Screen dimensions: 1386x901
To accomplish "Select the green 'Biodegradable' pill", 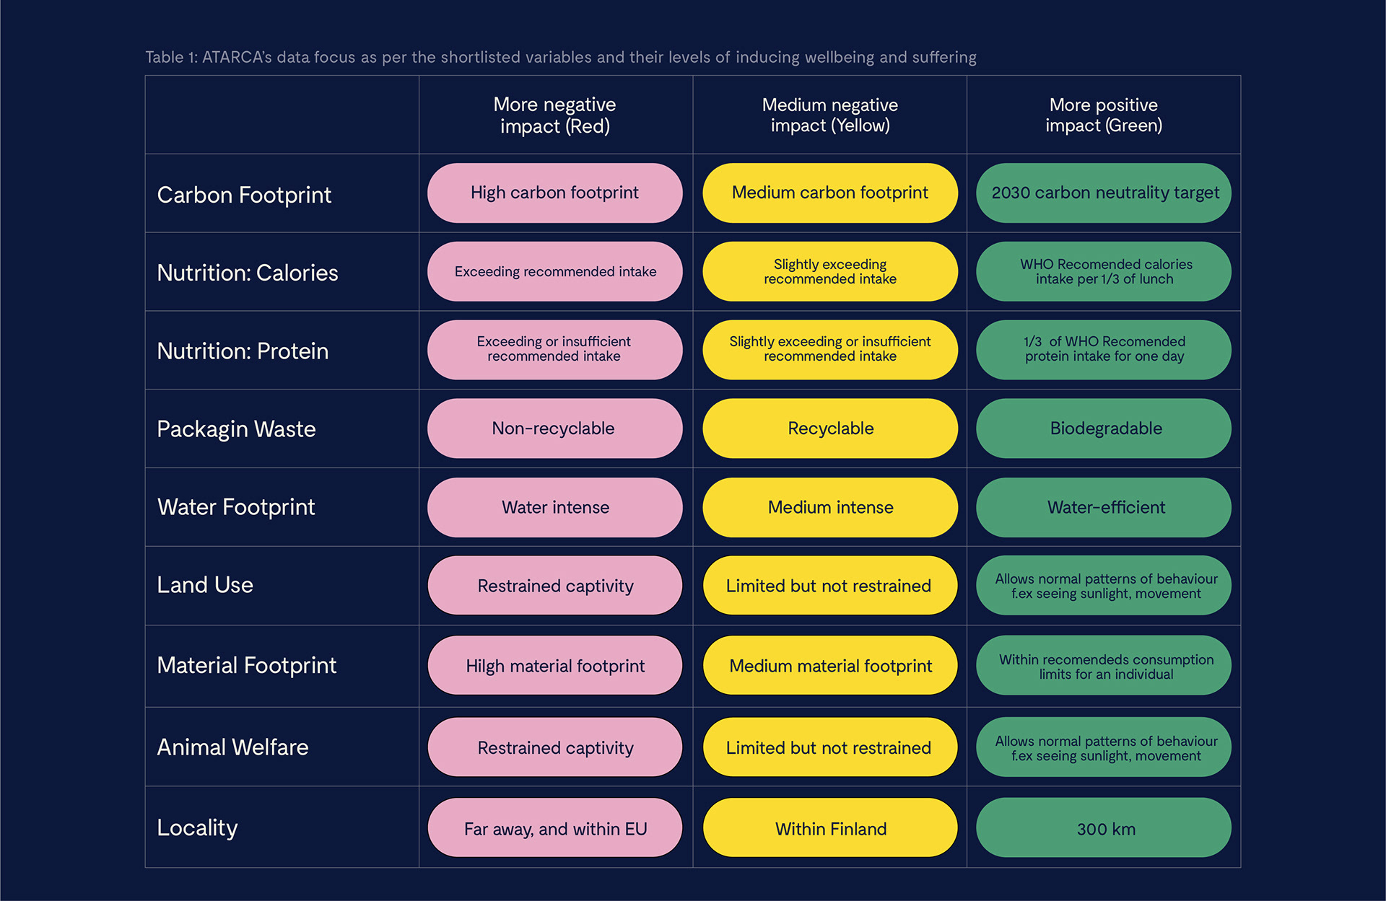I will pyautogui.click(x=1104, y=428).
